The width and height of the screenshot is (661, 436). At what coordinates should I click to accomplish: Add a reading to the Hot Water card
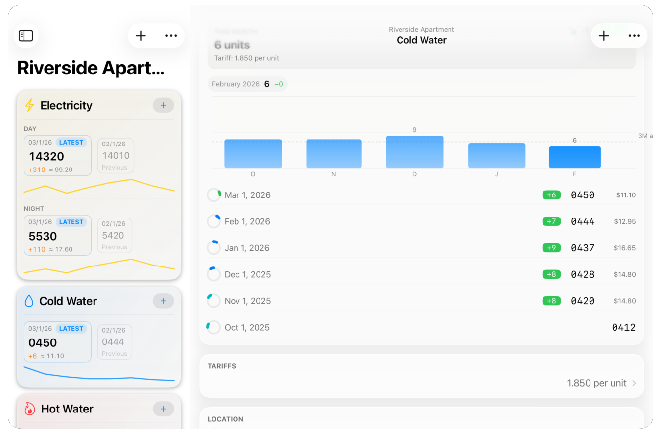[164, 409]
